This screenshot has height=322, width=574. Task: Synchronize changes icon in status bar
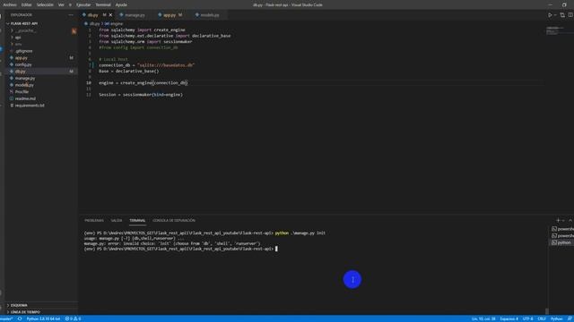click(x=20, y=318)
